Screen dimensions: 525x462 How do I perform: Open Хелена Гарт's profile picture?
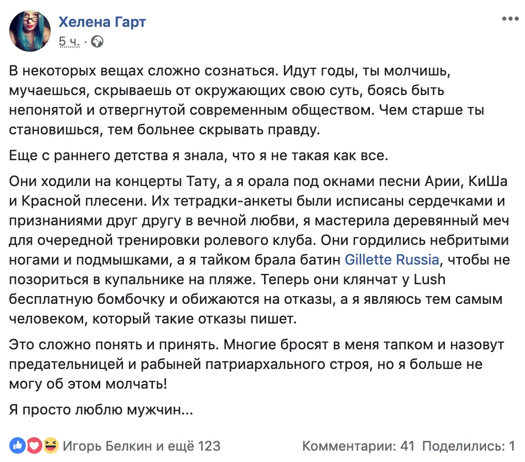click(30, 31)
